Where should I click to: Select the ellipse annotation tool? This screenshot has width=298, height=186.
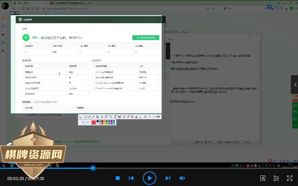(85, 117)
